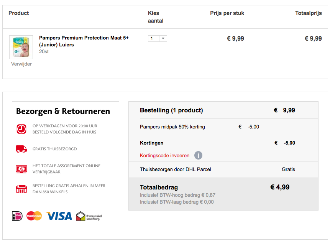Click the Thuisbezorgen door DHL Parcel row

coord(176,169)
